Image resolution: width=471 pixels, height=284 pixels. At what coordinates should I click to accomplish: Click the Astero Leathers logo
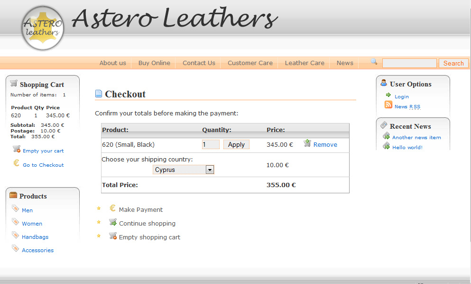[43, 28]
